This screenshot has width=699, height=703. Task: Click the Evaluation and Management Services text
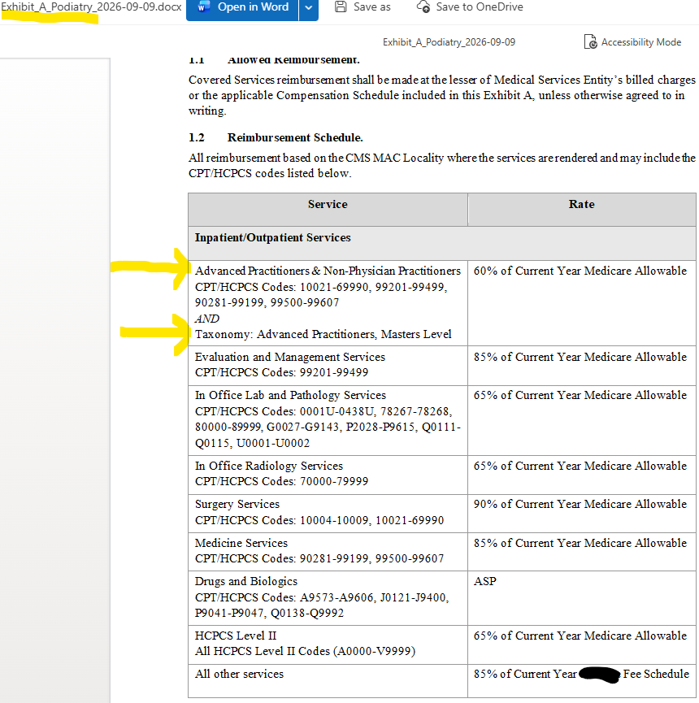tap(290, 357)
